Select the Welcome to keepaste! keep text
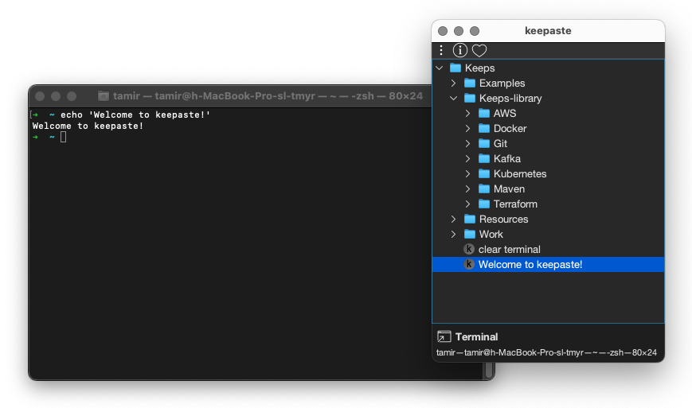This screenshot has width=692, height=408. [530, 264]
